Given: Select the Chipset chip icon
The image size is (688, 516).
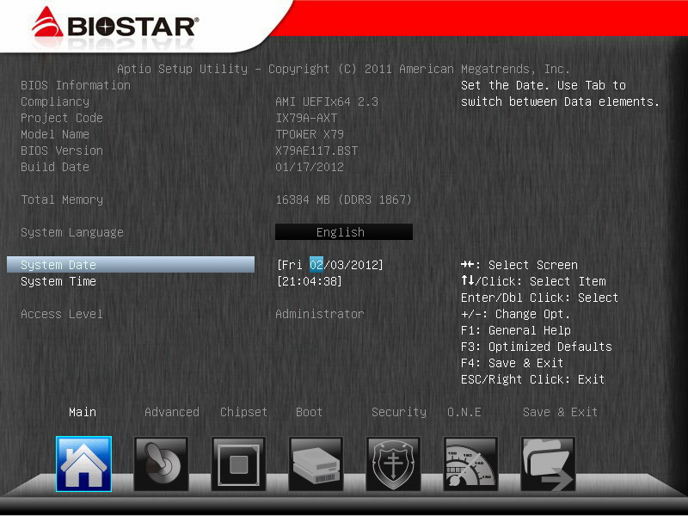Looking at the screenshot, I should tap(239, 464).
